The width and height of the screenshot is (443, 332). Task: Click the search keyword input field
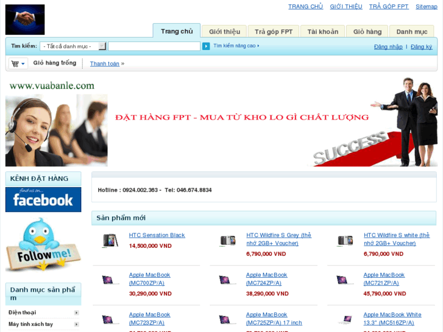154,46
